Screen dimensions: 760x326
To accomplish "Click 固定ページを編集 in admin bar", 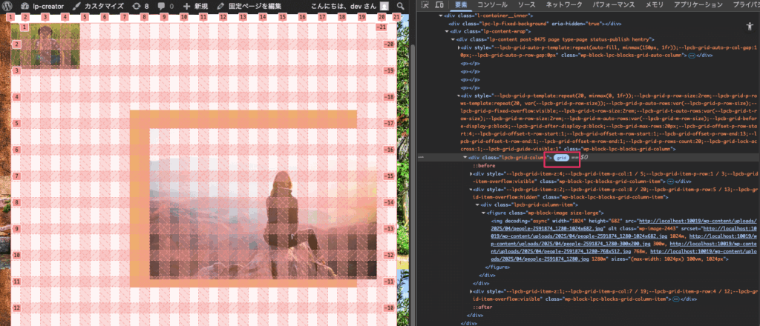I will [x=249, y=6].
